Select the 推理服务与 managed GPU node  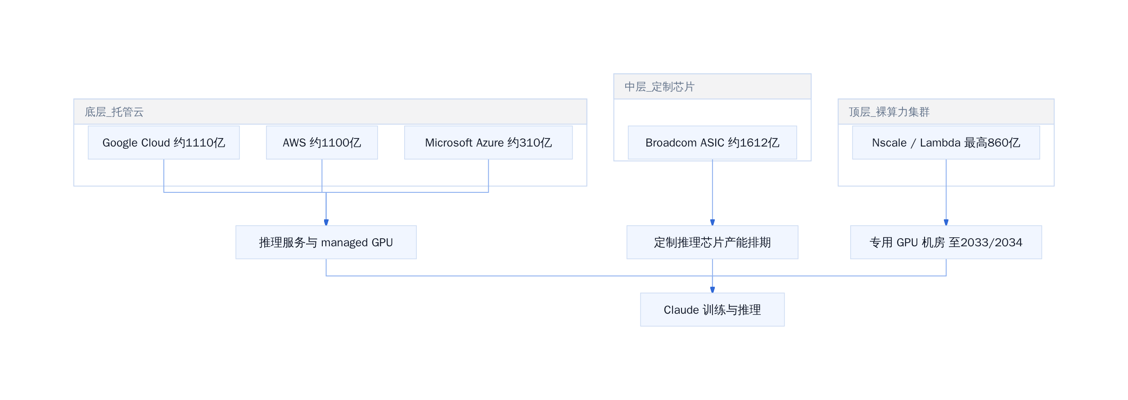point(326,242)
